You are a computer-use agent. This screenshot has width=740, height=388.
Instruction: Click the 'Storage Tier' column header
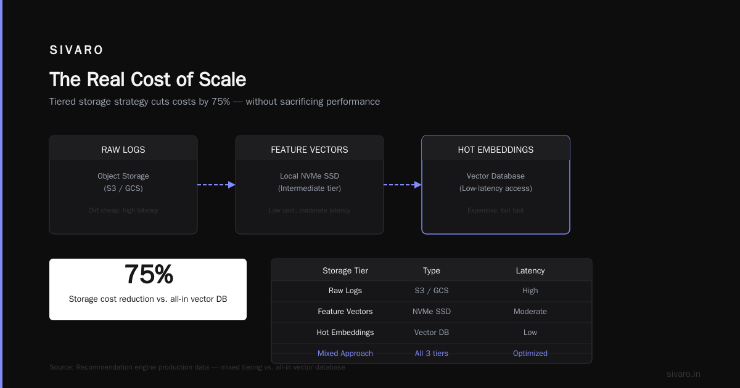(x=345, y=270)
